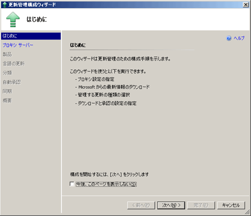251x216 pixels.
Task: Click the 次へ(N) > button
Action: (171, 205)
